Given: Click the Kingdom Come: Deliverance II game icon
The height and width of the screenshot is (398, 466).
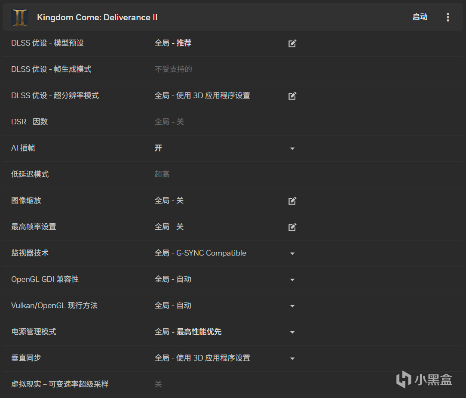Looking at the screenshot, I should pyautogui.click(x=20, y=17).
